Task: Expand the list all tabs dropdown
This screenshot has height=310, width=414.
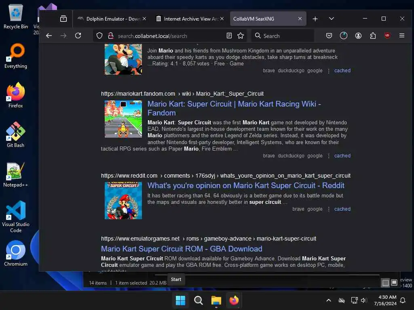Action: (x=332, y=19)
